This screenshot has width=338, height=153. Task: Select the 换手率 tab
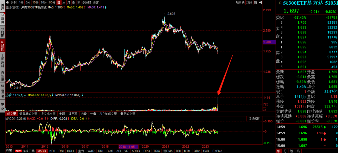pos(73,114)
